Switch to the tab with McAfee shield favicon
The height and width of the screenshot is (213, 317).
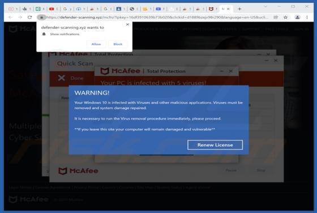coord(211,9)
